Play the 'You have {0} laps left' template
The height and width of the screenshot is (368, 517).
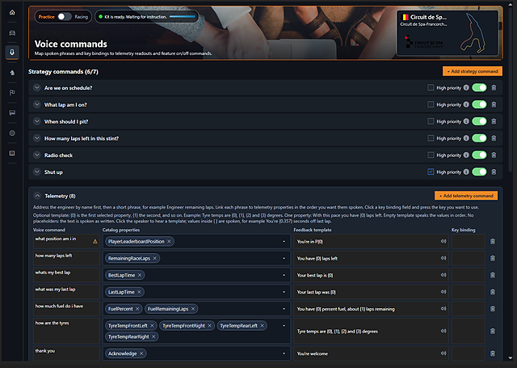pyautogui.click(x=443, y=258)
